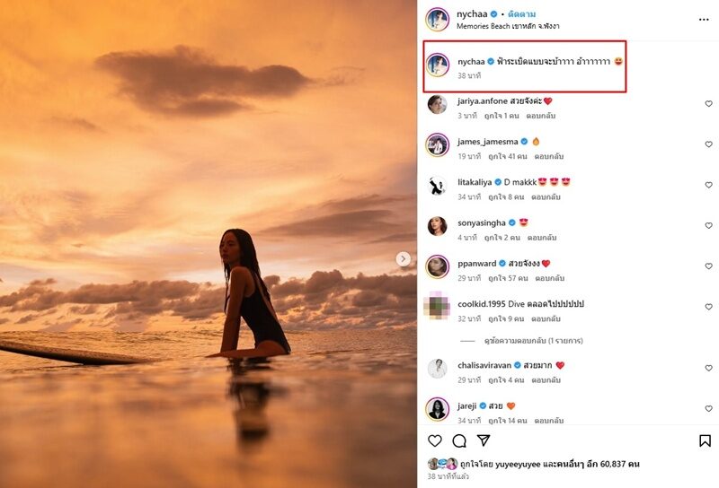Open Memories Beach location link
Viewport: 719px width, 488px height.
(x=506, y=26)
